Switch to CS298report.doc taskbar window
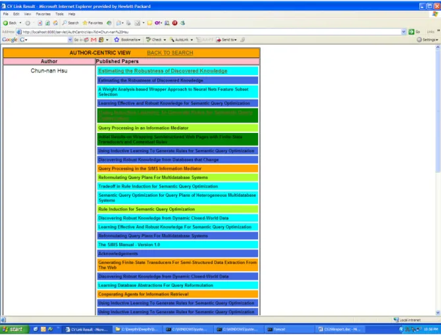Image resolution: width=441 pixels, height=335 pixels. [340, 329]
